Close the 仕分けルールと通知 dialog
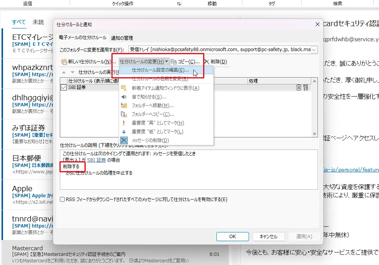This screenshot has height=265, width=379. 317,24
